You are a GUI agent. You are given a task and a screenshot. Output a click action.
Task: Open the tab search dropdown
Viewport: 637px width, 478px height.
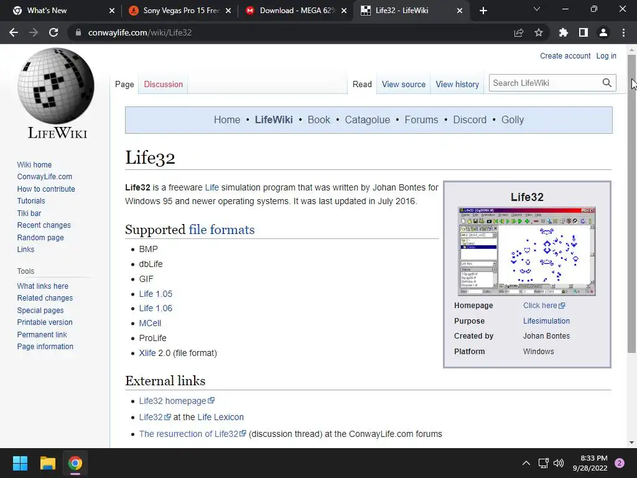click(537, 9)
